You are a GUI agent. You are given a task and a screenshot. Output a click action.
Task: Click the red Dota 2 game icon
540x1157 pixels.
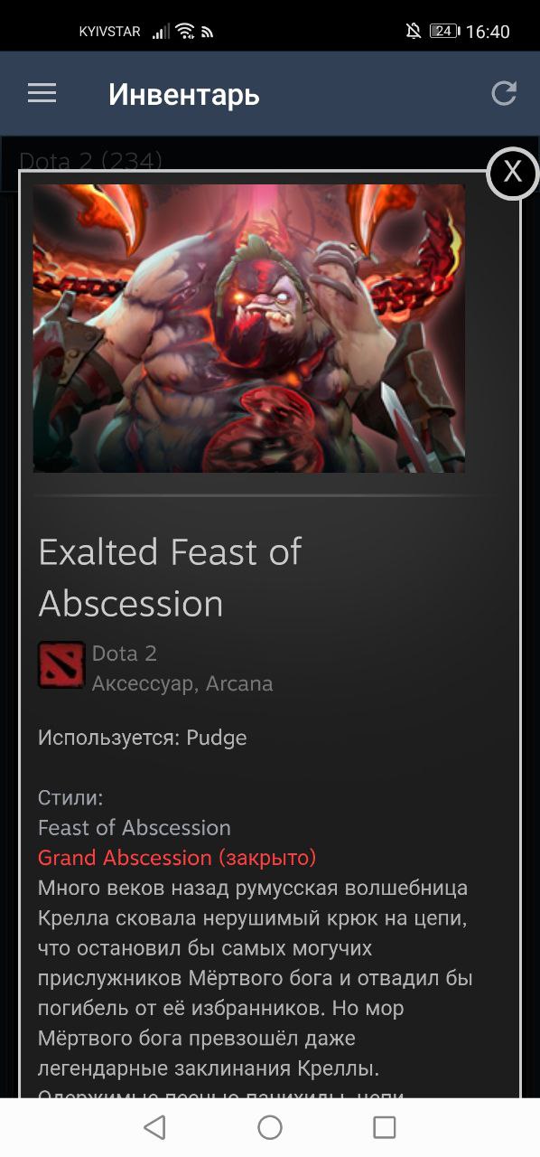pyautogui.click(x=61, y=665)
